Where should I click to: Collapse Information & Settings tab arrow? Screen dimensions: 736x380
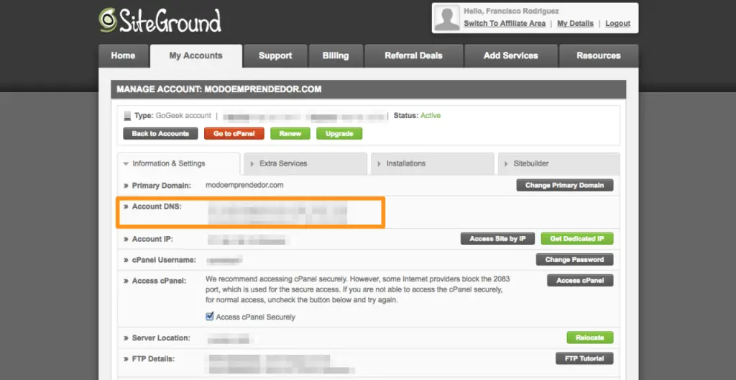pyautogui.click(x=125, y=164)
